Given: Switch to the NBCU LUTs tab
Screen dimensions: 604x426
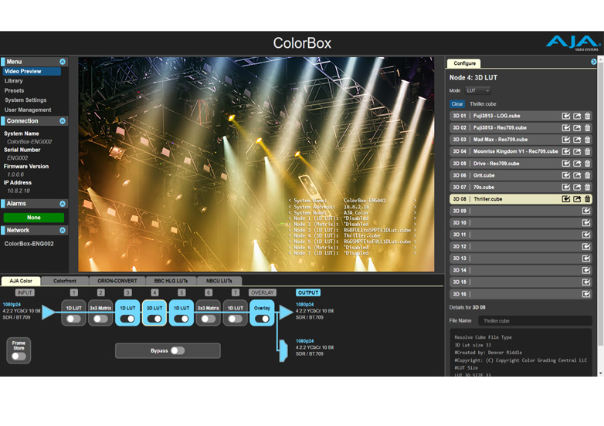Looking at the screenshot, I should pos(219,281).
